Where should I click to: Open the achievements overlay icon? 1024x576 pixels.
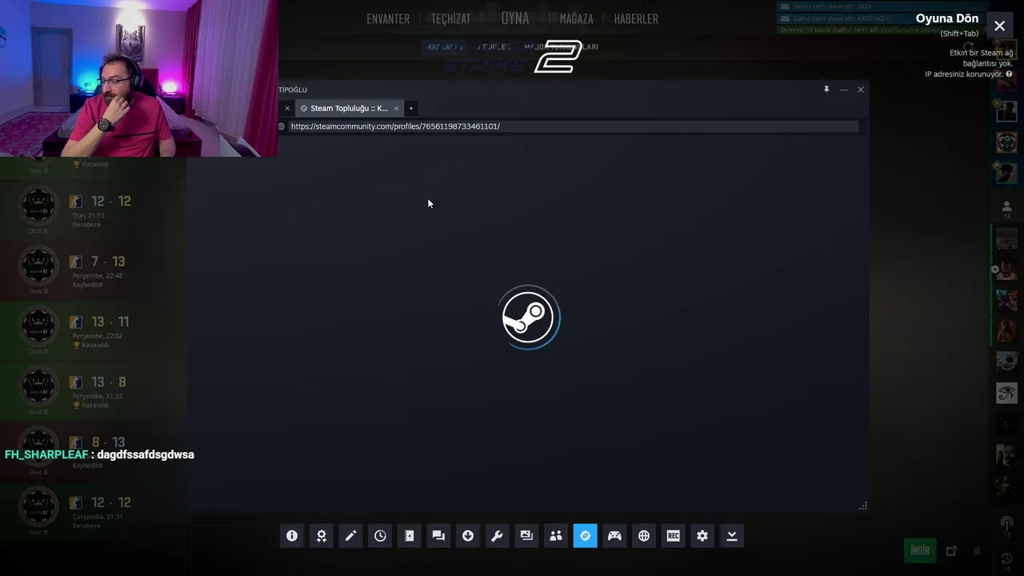pyautogui.click(x=322, y=536)
